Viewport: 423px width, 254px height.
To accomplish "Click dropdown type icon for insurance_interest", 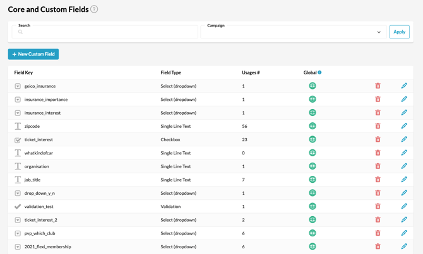I will tap(18, 113).
